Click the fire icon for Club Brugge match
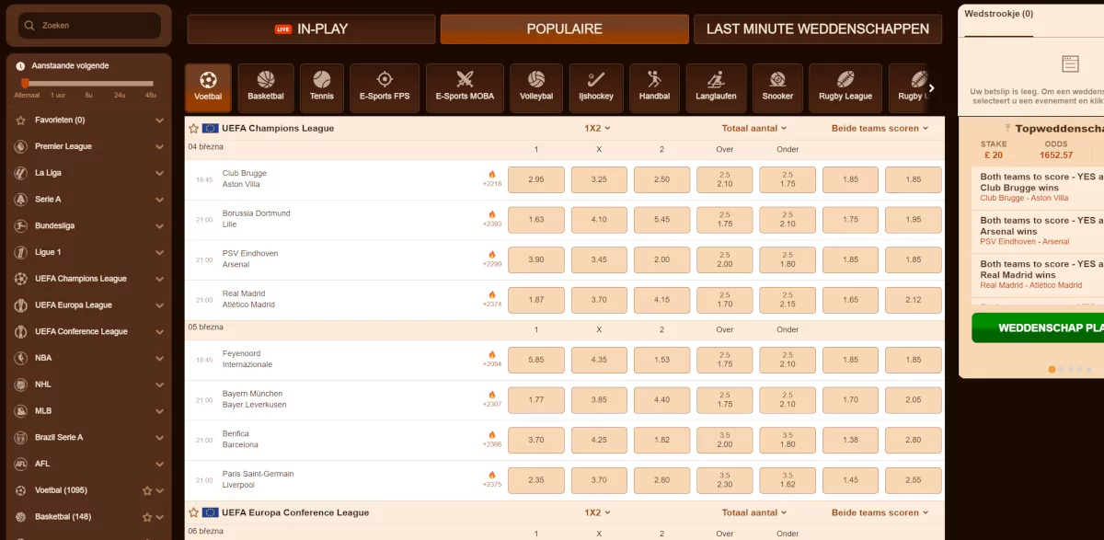 click(x=492, y=174)
